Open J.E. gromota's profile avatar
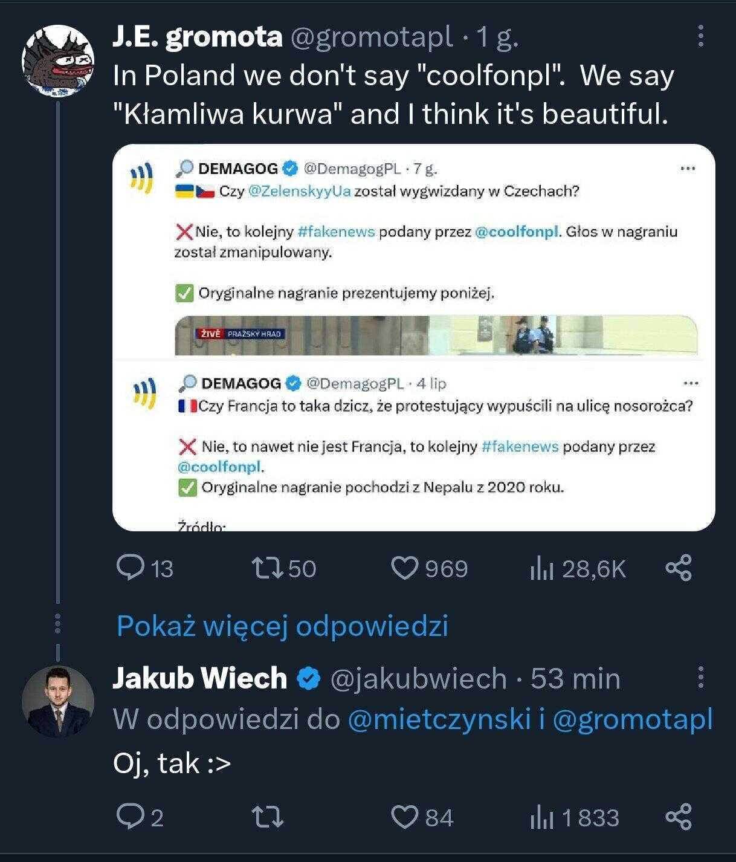The width and height of the screenshot is (736, 862). point(58,60)
